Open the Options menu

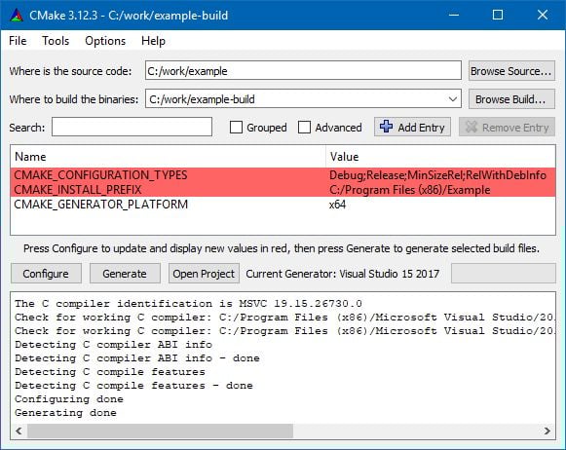point(105,41)
